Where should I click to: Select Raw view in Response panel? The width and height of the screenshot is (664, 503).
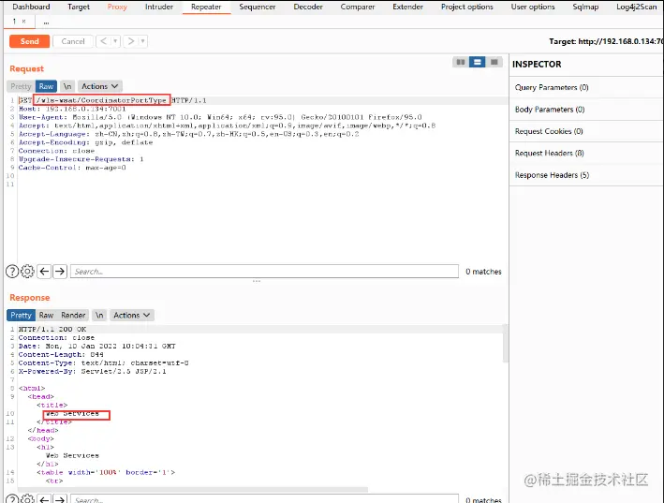(46, 316)
